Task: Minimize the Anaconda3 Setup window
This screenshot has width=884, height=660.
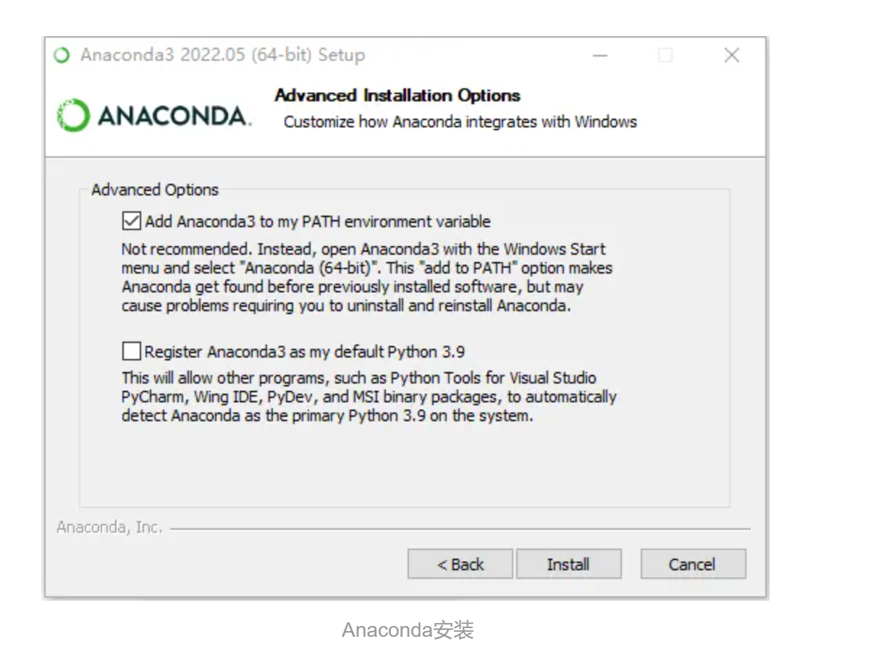Action: 599,56
